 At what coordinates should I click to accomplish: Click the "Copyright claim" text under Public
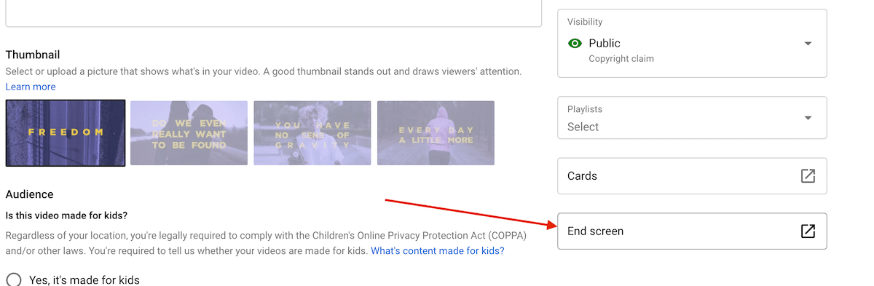point(621,59)
